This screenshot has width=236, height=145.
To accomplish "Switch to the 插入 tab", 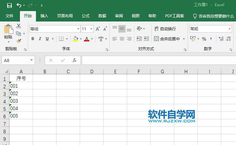I will click(x=44, y=16).
